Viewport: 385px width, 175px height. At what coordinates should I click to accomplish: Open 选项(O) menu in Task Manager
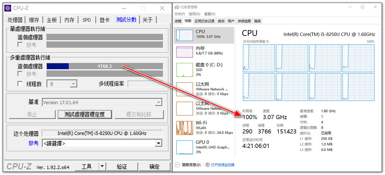(195, 14)
